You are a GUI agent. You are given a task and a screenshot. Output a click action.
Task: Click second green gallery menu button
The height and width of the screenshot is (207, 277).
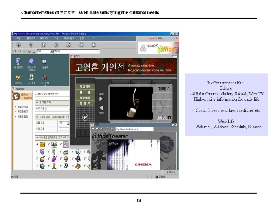(85, 92)
